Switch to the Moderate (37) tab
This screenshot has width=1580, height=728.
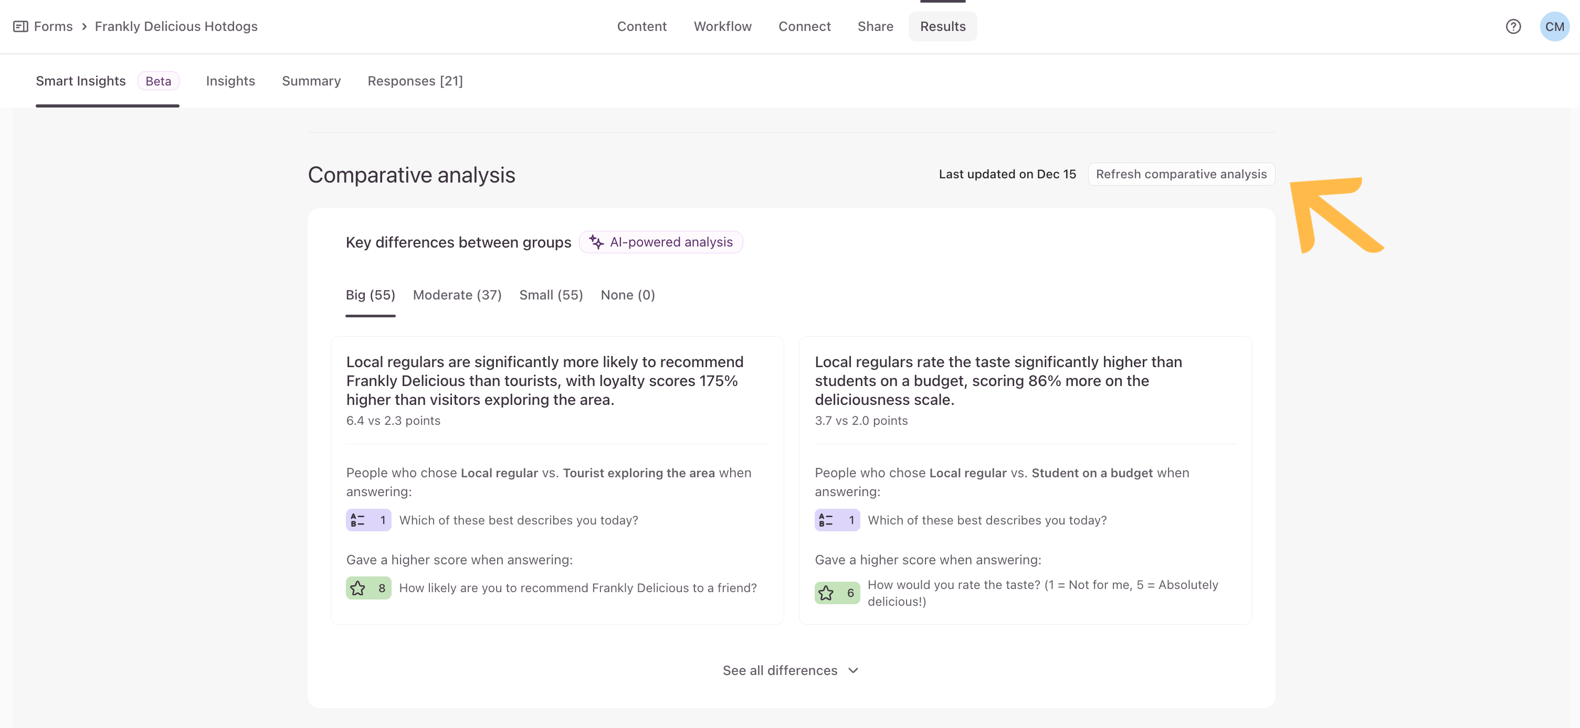(457, 295)
